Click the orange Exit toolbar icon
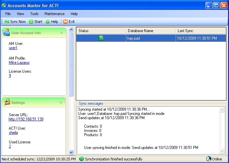 (x=65, y=22)
